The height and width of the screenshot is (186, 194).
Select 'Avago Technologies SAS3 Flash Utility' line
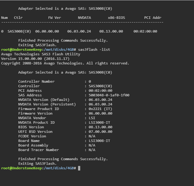(x=41, y=54)
